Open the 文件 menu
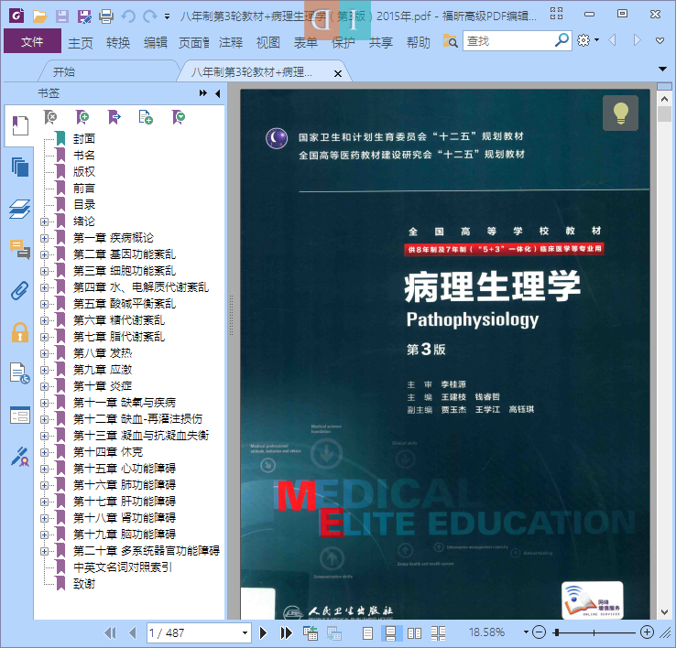Image resolution: width=676 pixels, height=648 pixels. [32, 41]
